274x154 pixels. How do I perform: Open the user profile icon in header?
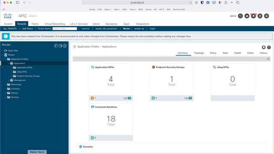pos(266,16)
